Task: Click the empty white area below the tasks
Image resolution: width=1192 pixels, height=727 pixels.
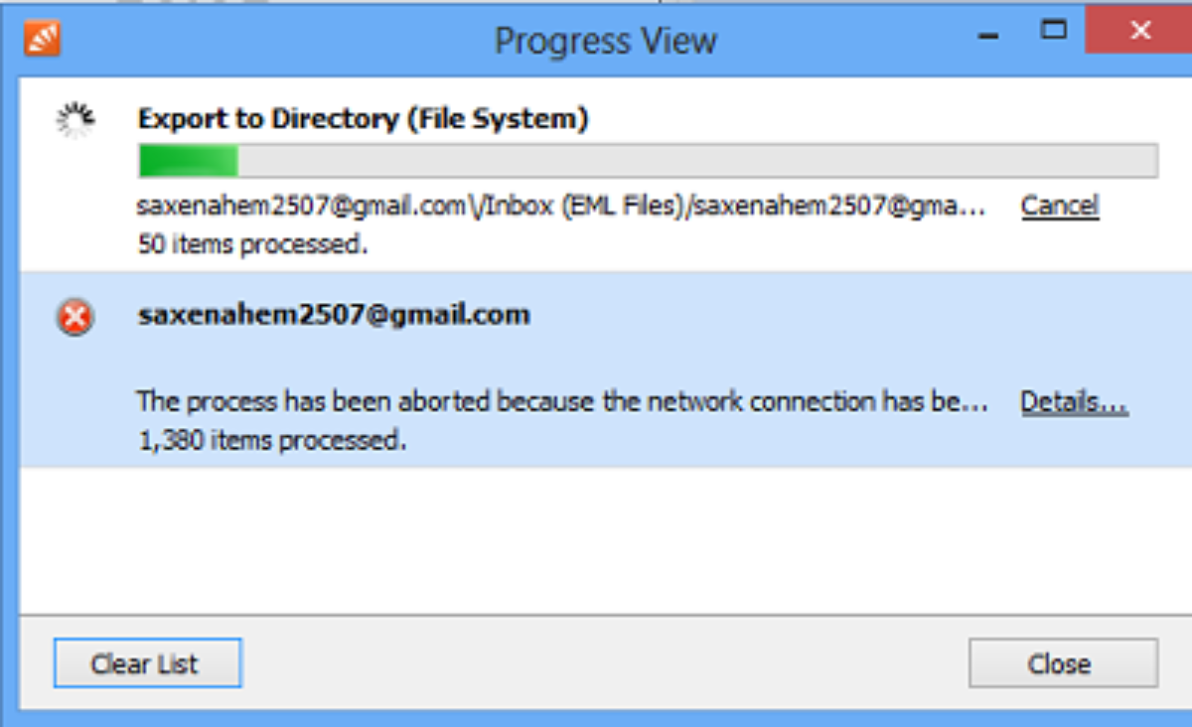Action: [x=596, y=541]
